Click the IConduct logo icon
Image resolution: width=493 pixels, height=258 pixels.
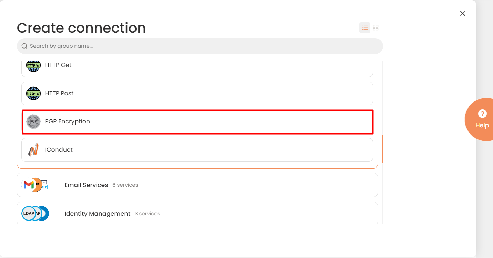point(33,150)
